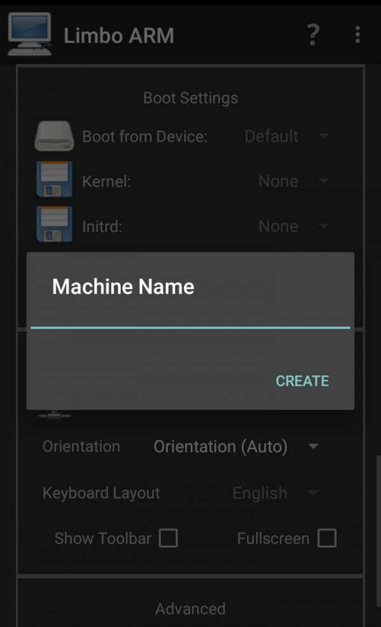Screen dimensions: 381x627
Task: Click the Boot Settings section header
Action: click(190, 98)
